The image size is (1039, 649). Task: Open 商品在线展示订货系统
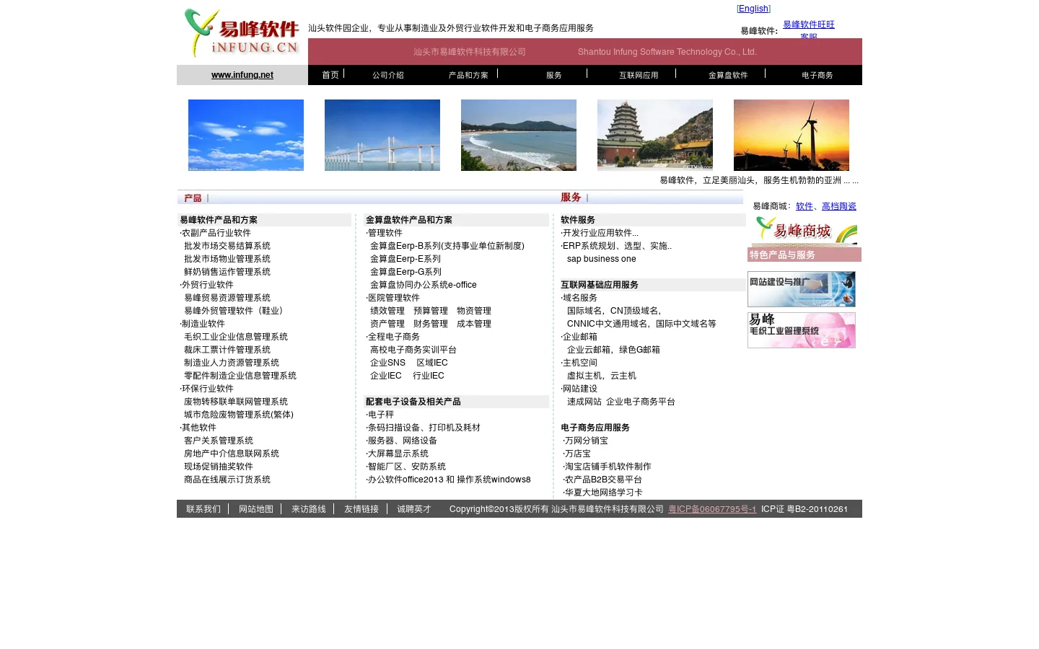click(x=227, y=480)
